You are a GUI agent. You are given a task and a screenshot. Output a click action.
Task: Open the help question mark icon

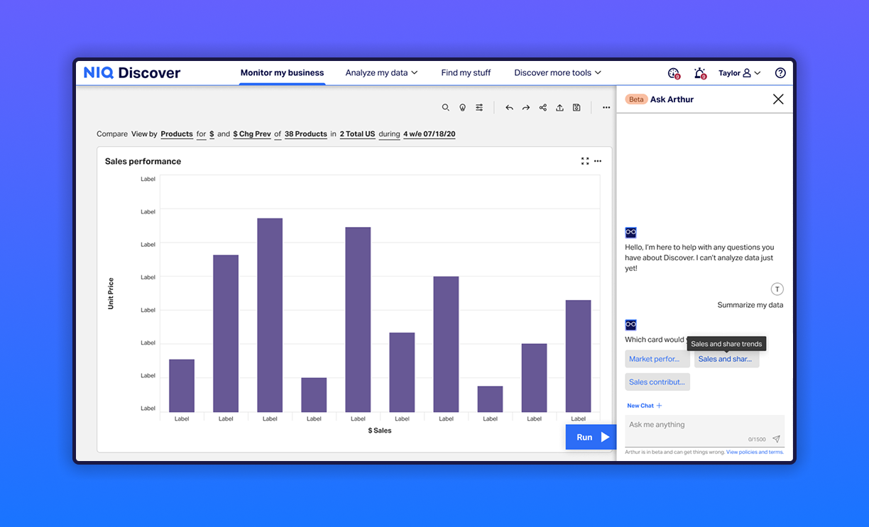(x=780, y=73)
